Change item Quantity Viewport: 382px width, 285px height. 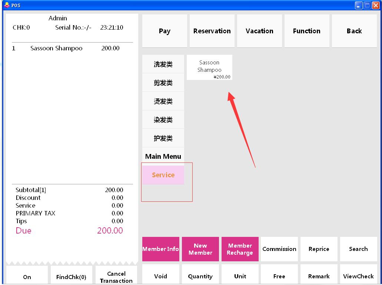(200, 275)
